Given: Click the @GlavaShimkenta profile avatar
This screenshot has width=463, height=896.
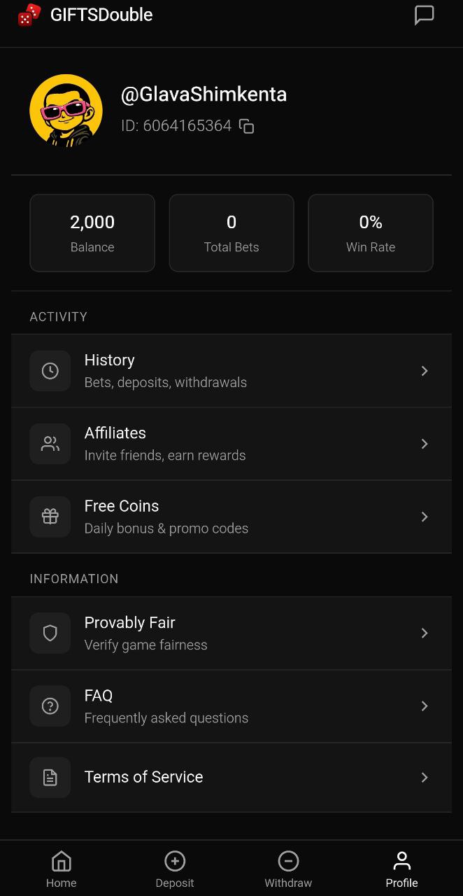Looking at the screenshot, I should point(66,110).
